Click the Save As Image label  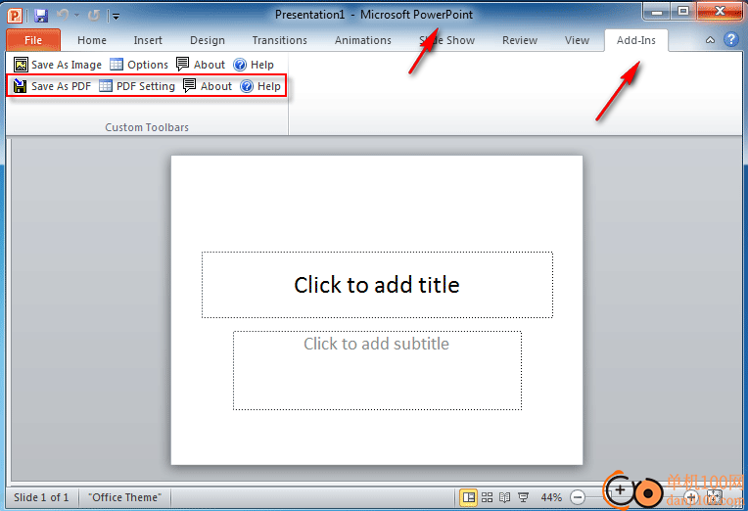pos(67,65)
